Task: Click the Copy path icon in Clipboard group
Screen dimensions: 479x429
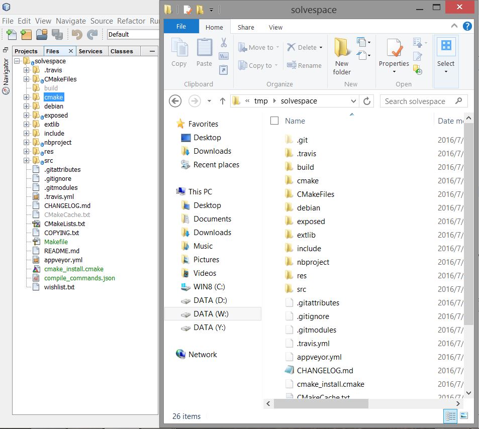Action: 224,56
